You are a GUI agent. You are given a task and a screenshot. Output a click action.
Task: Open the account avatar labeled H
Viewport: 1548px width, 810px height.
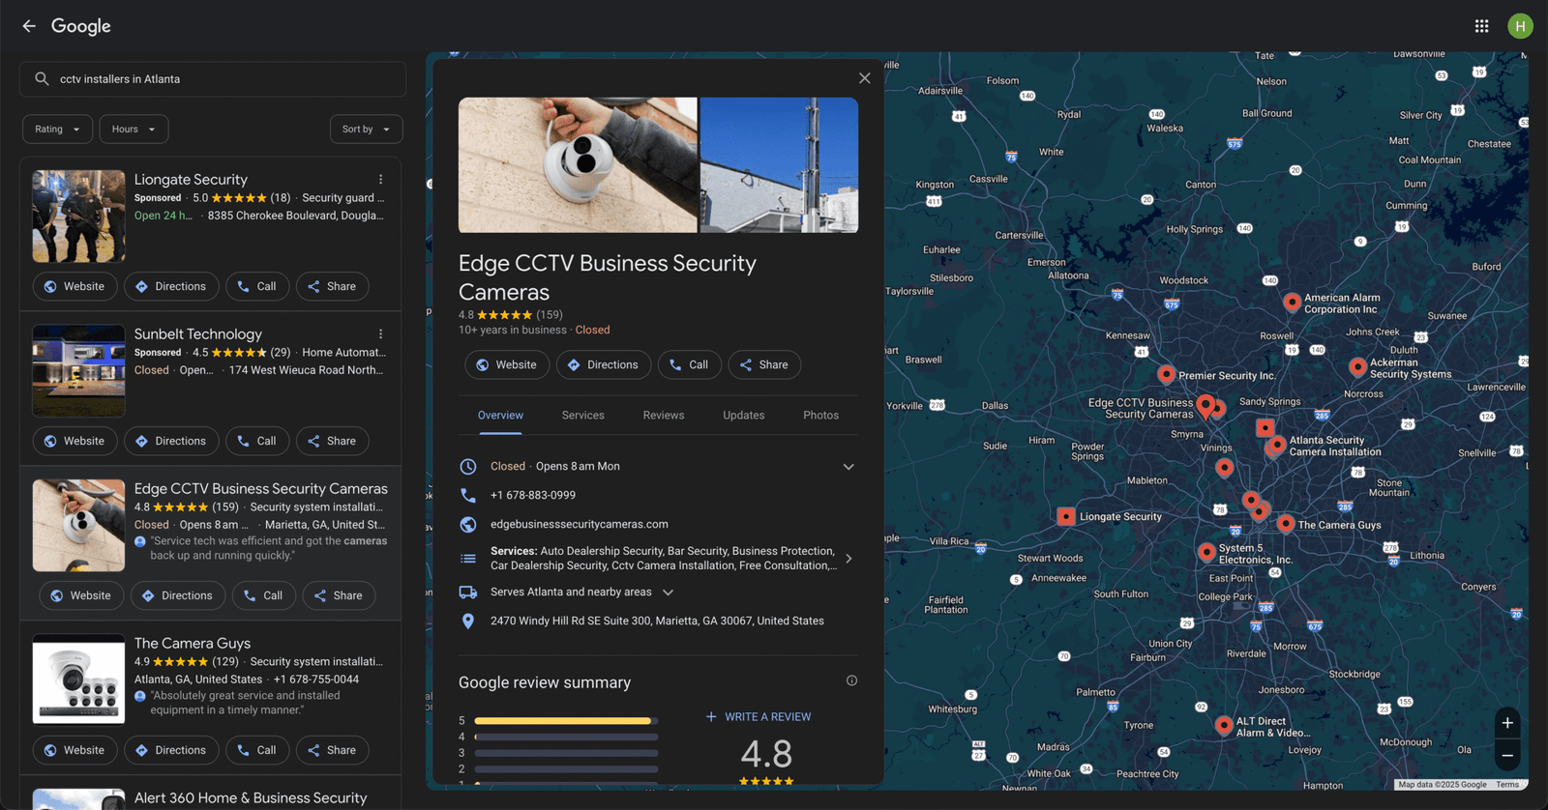coord(1520,26)
